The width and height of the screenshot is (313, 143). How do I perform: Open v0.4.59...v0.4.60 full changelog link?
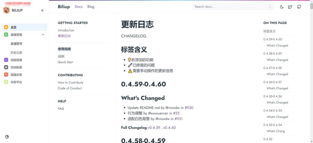click(162, 128)
